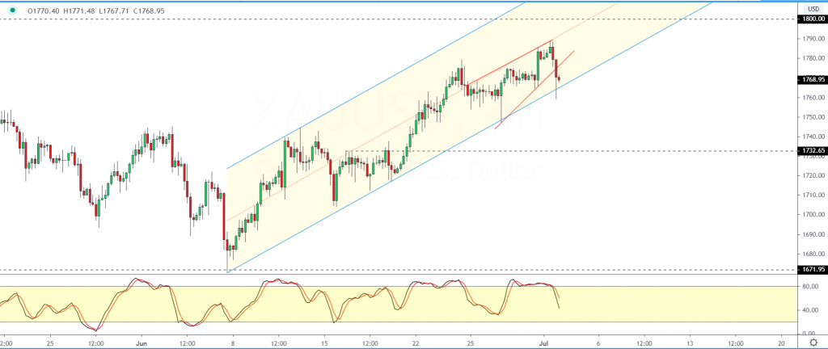Click the 1740.00 price axis label
This screenshot has height=349, width=828.
[x=815, y=137]
